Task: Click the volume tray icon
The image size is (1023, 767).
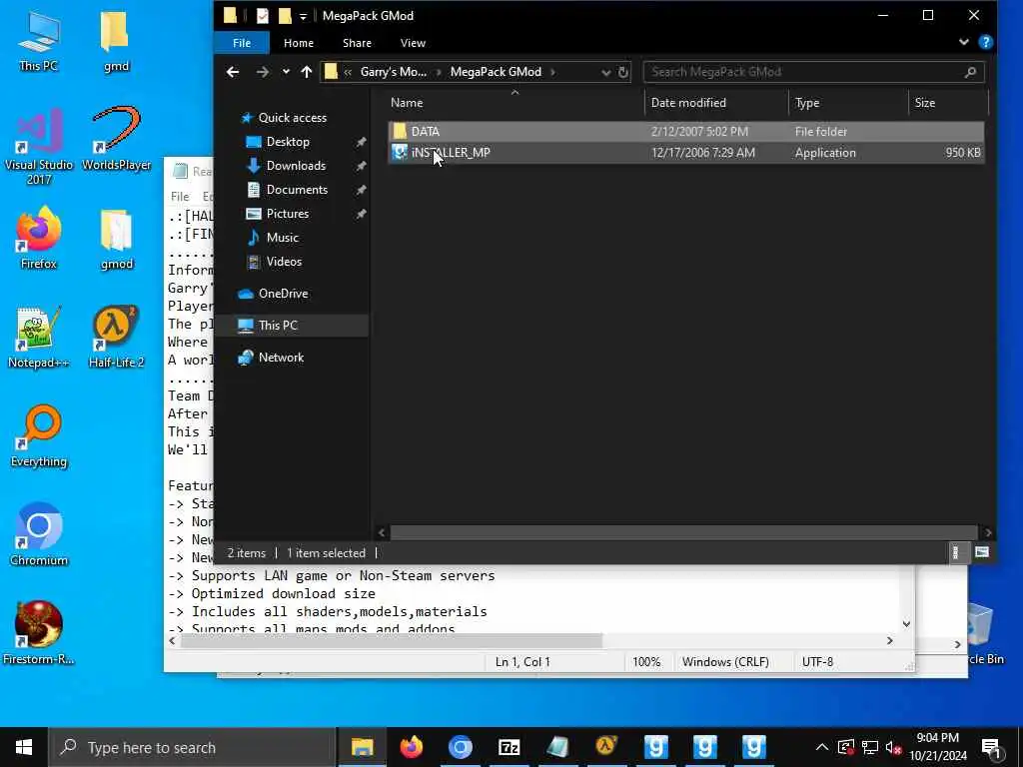Action: 894,747
